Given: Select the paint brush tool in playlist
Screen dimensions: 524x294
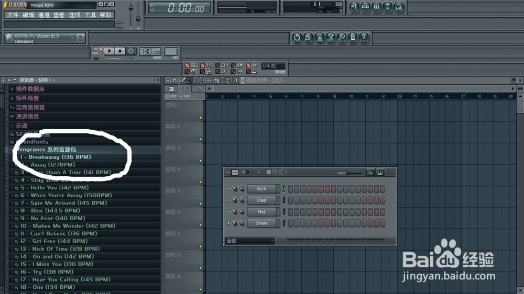Looking at the screenshot, I should 190,81.
